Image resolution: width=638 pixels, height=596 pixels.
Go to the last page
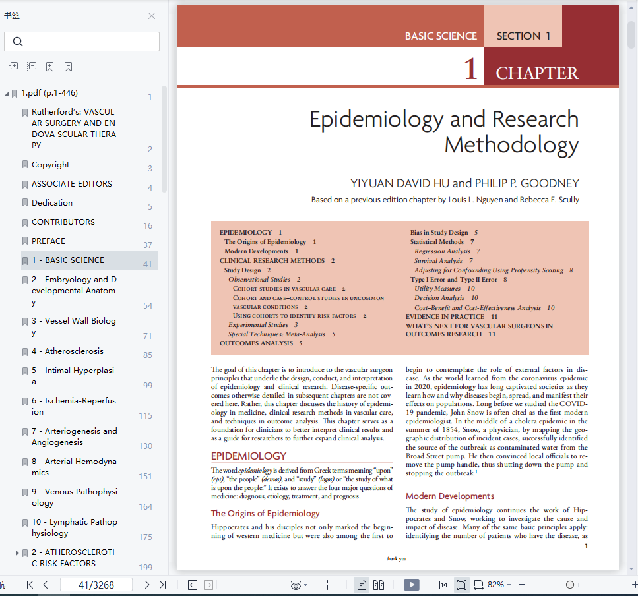(x=163, y=585)
